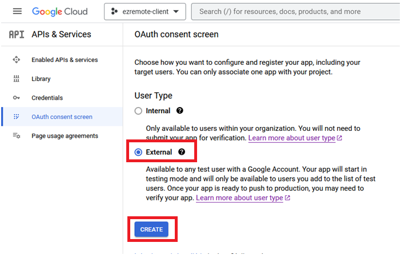Click the API logo icon
401x255 pixels.
tap(17, 34)
